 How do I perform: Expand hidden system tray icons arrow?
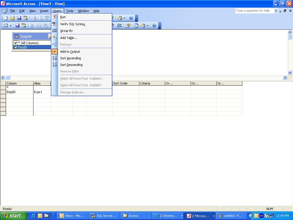click(x=251, y=216)
